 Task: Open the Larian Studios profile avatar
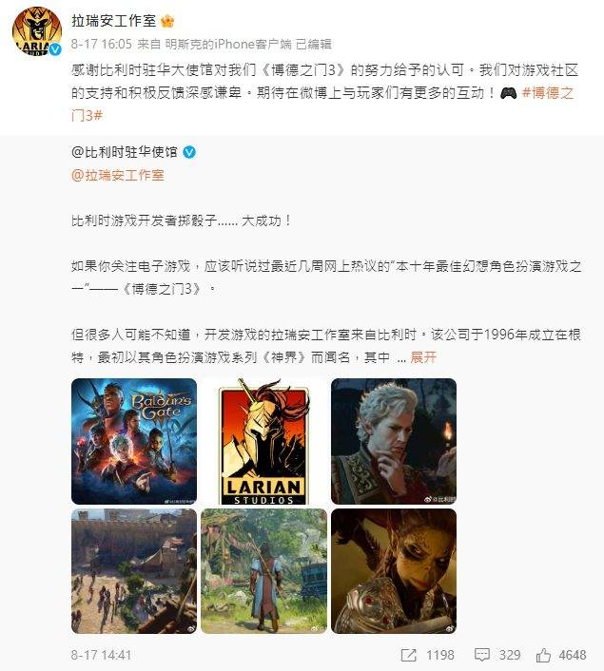click(36, 31)
